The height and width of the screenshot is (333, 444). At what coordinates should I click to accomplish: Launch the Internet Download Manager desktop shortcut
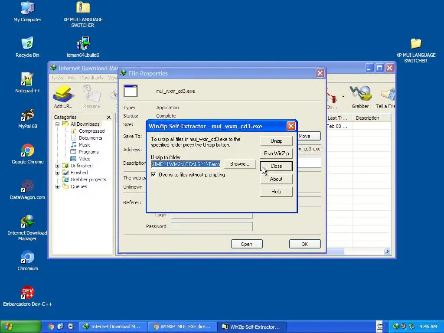tap(27, 228)
